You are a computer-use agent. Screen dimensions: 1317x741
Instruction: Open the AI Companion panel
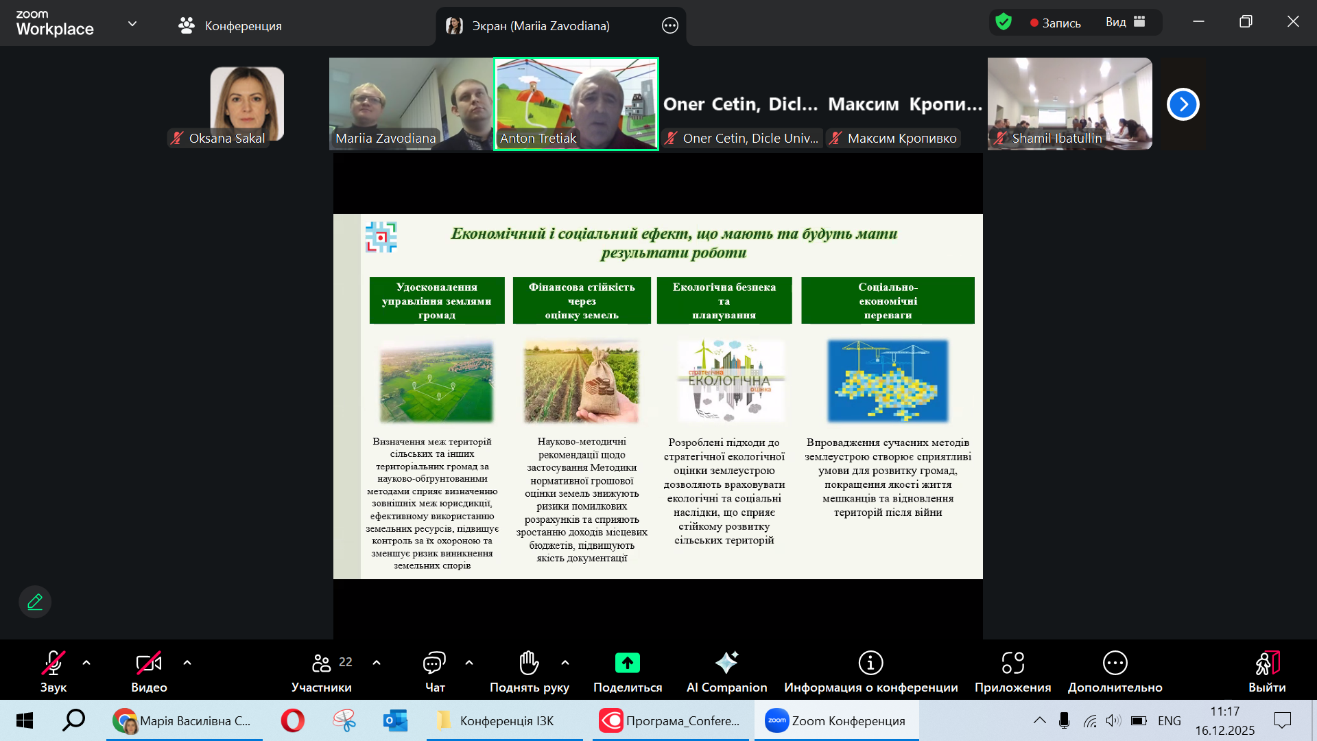(726, 671)
